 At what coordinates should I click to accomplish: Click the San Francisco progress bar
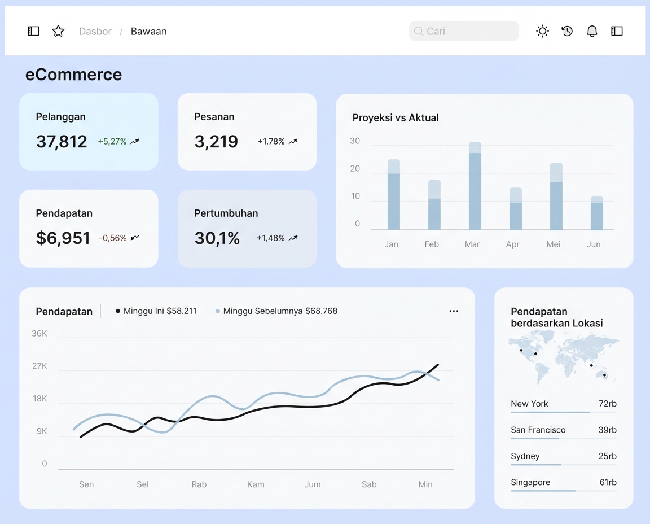pos(564,439)
